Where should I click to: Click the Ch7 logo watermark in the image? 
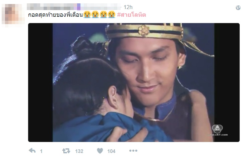point(217,130)
